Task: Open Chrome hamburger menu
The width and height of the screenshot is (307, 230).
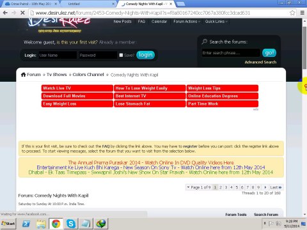Action: [302, 13]
